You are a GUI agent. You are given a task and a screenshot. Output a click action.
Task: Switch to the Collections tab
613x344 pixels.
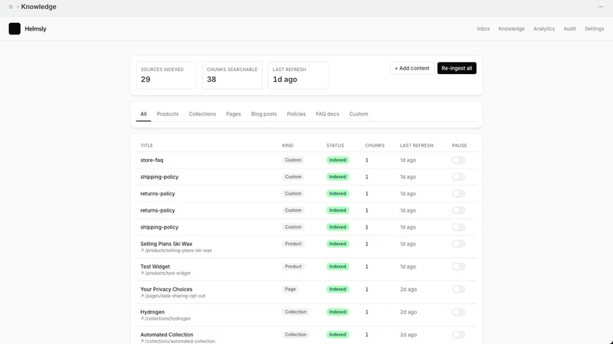click(x=202, y=114)
